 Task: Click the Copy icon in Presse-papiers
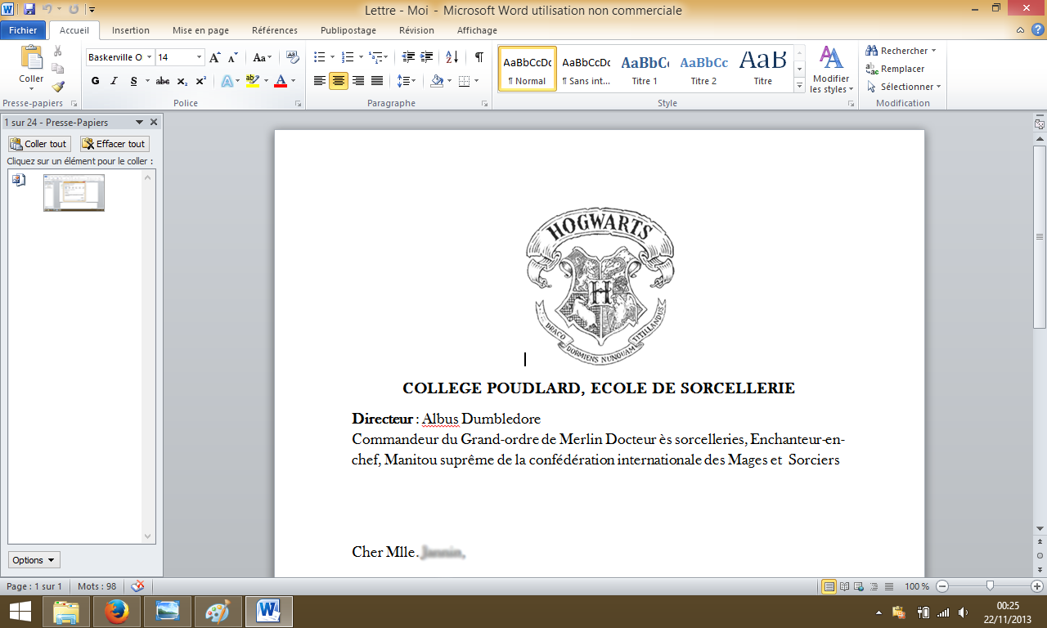click(58, 70)
